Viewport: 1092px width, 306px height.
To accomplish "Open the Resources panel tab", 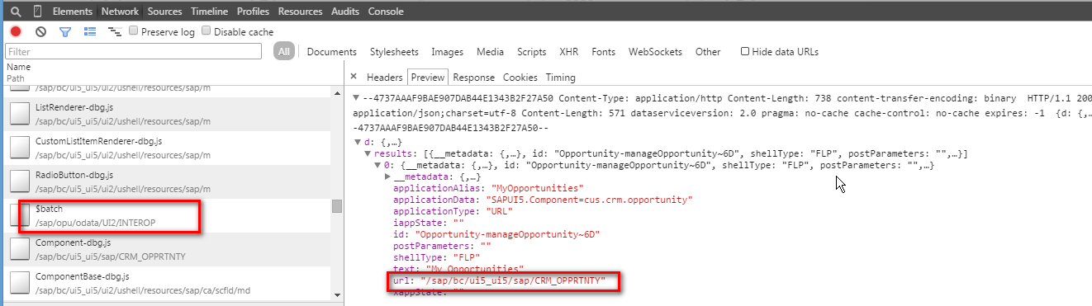I will tap(301, 12).
